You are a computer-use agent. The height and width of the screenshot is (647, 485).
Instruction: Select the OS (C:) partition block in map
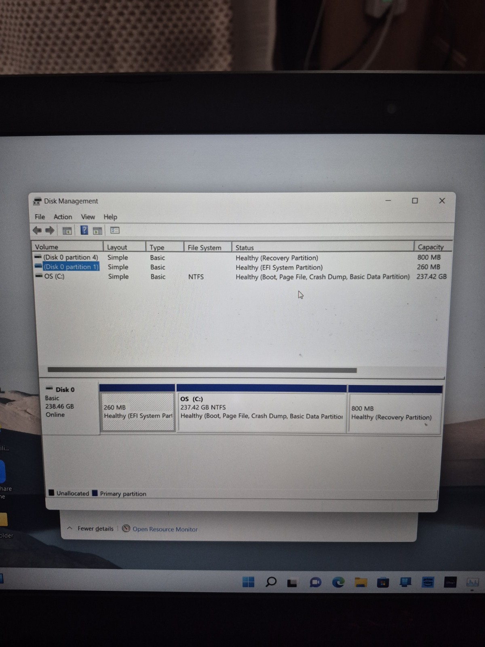261,412
